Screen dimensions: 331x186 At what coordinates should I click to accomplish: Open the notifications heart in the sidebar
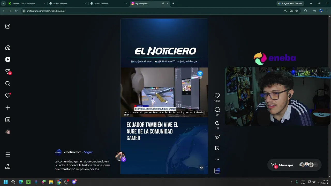click(x=8, y=95)
